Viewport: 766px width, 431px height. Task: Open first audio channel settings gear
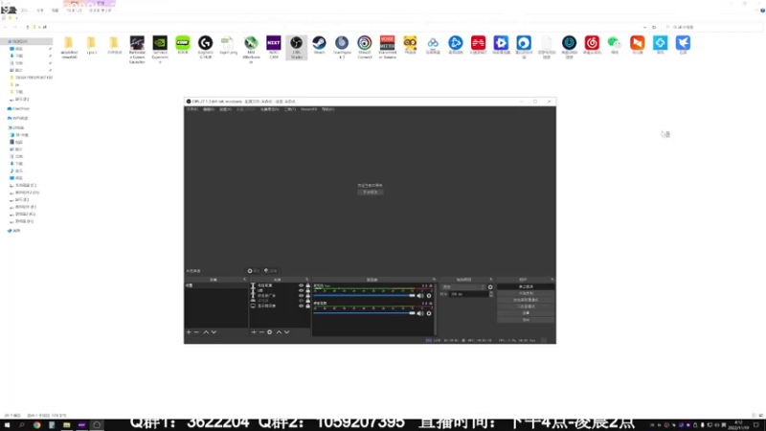point(429,296)
